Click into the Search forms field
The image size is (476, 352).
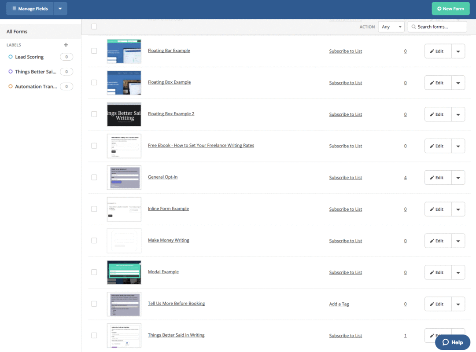point(440,27)
